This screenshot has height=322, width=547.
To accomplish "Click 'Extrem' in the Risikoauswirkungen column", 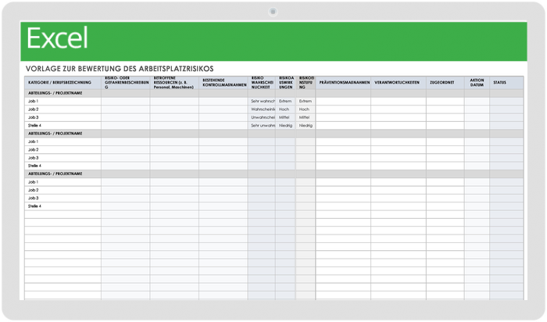I will [285, 101].
